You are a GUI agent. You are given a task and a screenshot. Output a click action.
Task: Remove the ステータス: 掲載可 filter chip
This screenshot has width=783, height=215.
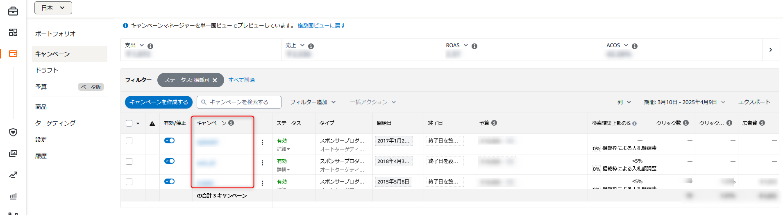pyautogui.click(x=215, y=80)
